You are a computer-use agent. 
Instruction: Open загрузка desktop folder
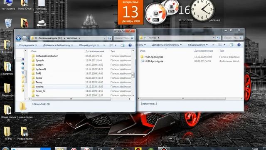coord(8,68)
